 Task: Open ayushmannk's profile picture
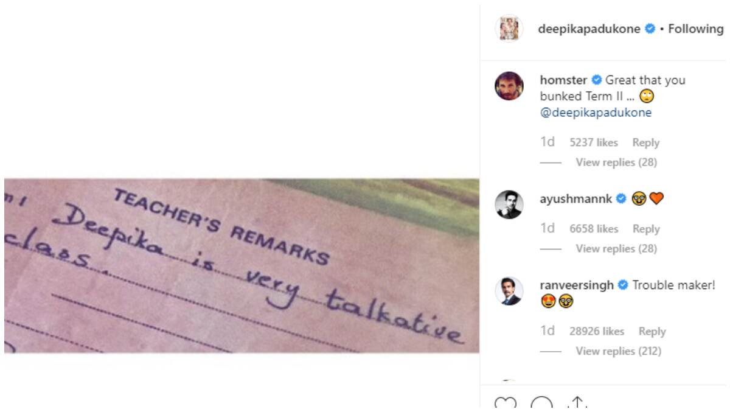(509, 204)
